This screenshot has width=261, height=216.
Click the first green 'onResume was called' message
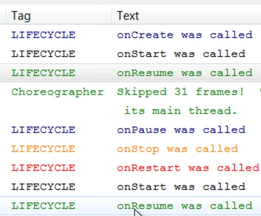(x=185, y=73)
